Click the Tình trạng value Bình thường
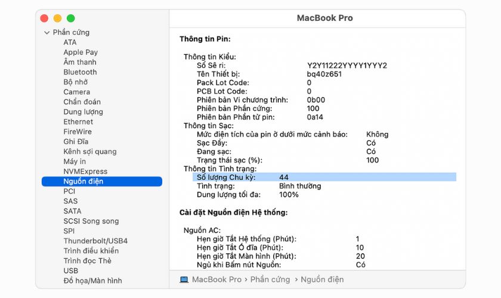Image resolution: width=501 pixels, height=298 pixels. pyautogui.click(x=300, y=186)
